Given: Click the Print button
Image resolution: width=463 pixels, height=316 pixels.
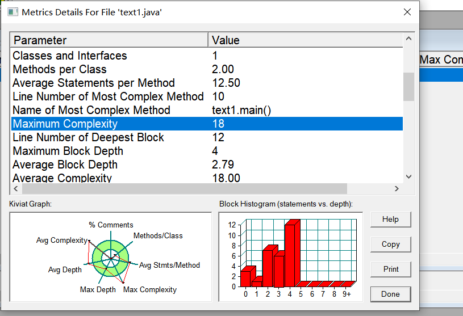Looking at the screenshot, I should tap(390, 269).
